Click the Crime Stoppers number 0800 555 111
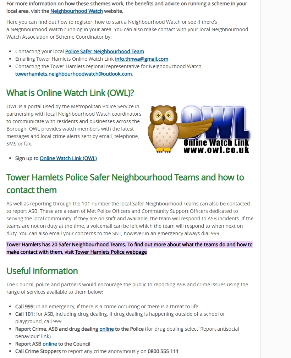 (163, 351)
